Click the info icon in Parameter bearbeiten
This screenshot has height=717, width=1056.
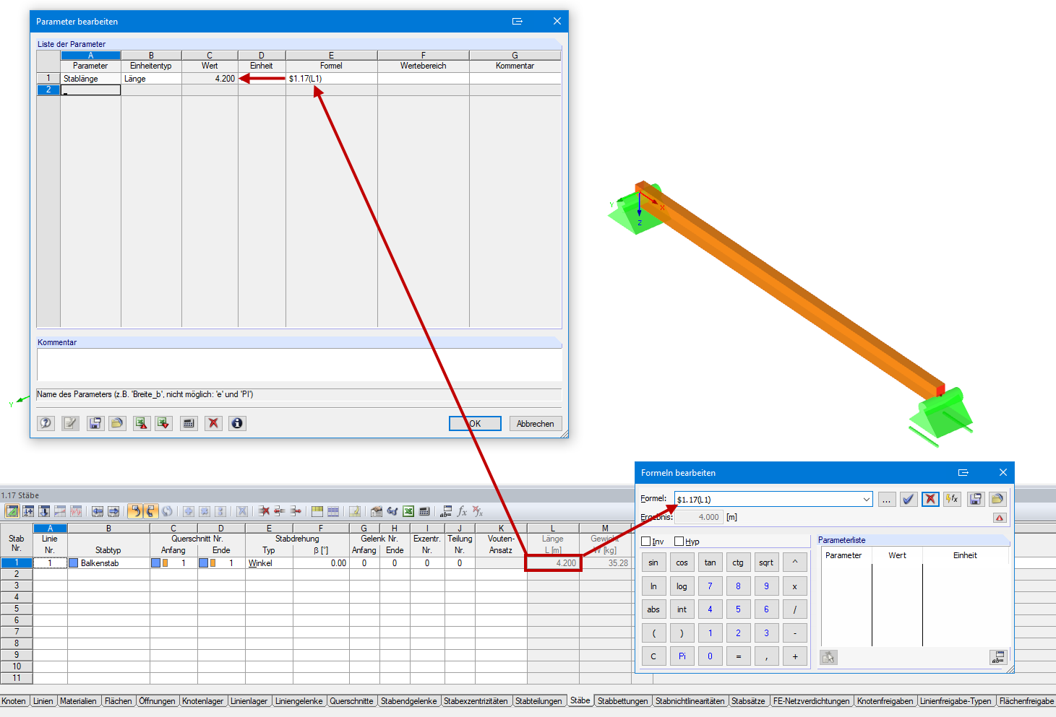point(237,423)
